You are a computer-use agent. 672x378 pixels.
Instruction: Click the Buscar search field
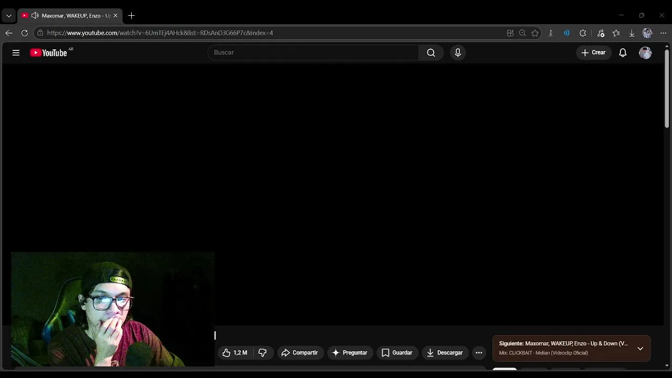point(313,52)
